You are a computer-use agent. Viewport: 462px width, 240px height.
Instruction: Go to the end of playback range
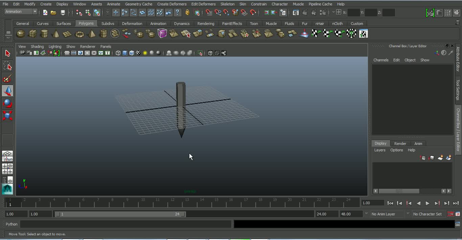[x=456, y=203]
